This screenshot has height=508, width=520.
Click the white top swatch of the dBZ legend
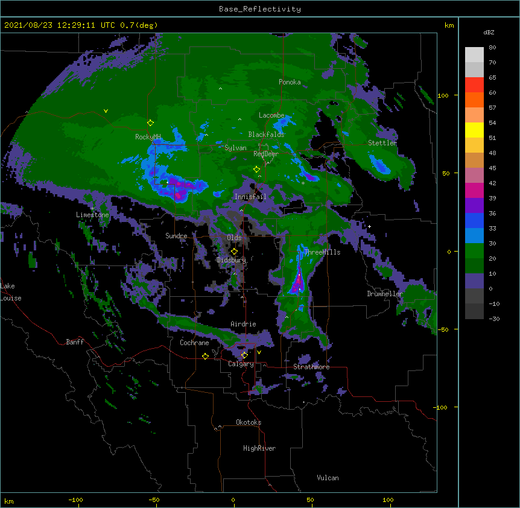pyautogui.click(x=474, y=54)
